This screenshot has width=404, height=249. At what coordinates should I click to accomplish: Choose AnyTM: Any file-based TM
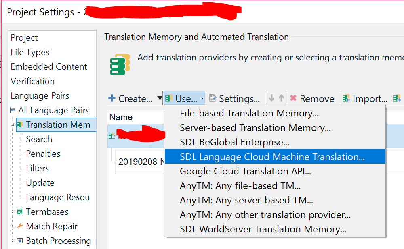275,185
